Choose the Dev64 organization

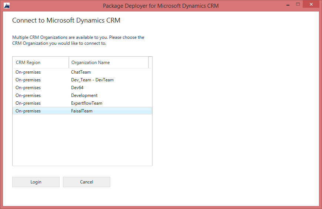tap(77, 88)
